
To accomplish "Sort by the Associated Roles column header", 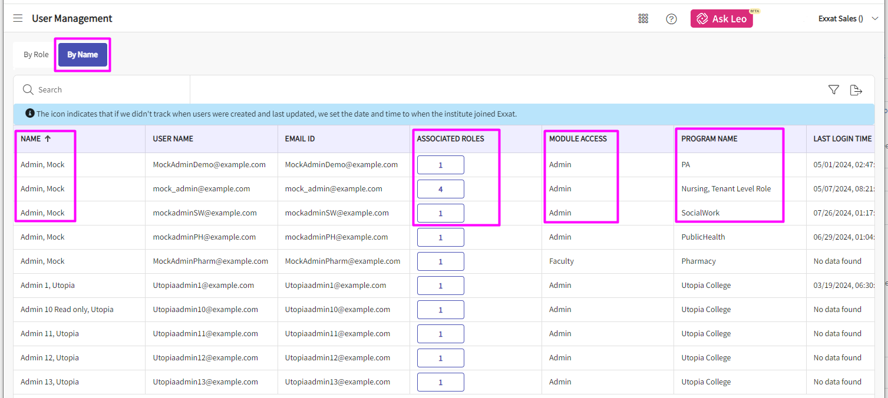I will click(x=450, y=139).
